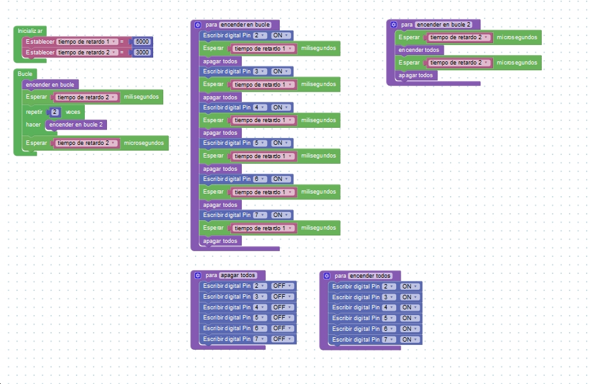Open mutator gear of 'encender en bucle 2' function

pos(394,25)
